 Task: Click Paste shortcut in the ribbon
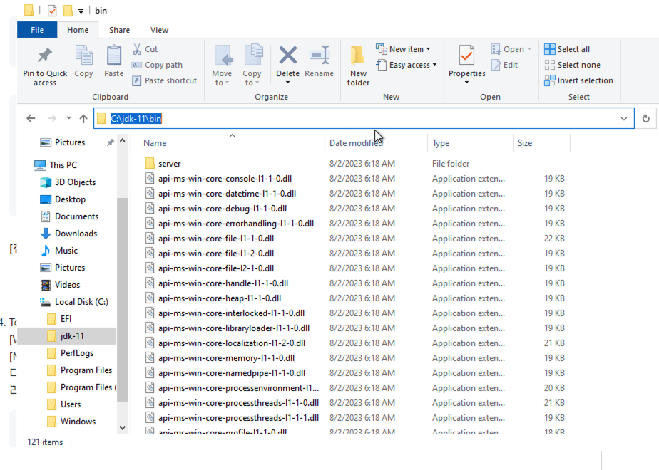(164, 80)
